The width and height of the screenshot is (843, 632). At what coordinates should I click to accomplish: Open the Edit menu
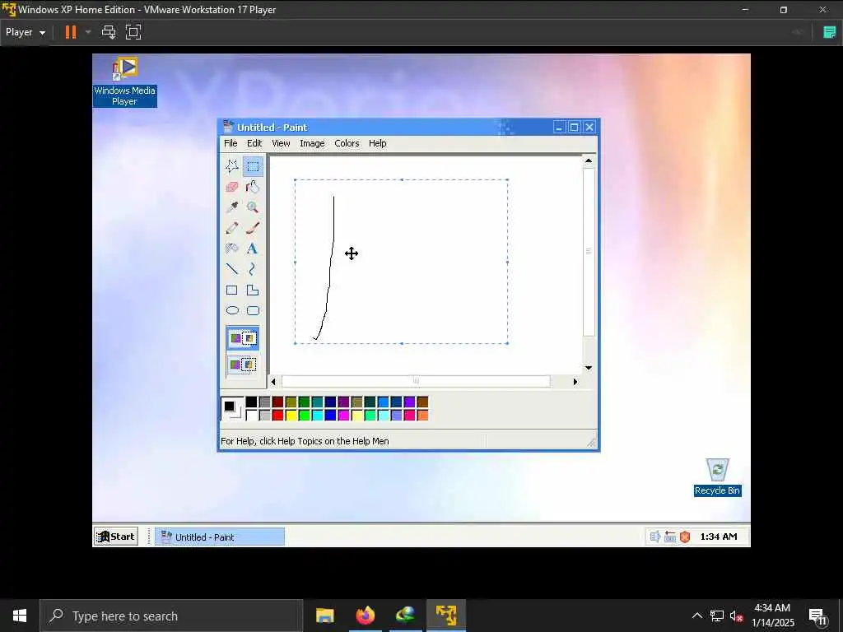(254, 143)
